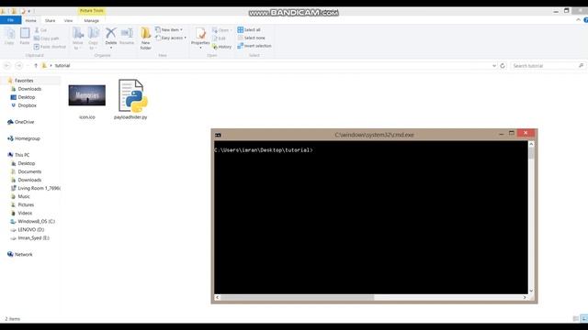Open Downloads under This PC
Image resolution: width=588 pixels, height=330 pixels.
29,180
